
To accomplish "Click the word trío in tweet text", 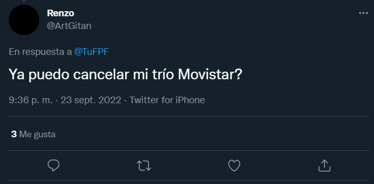I will [x=162, y=75].
